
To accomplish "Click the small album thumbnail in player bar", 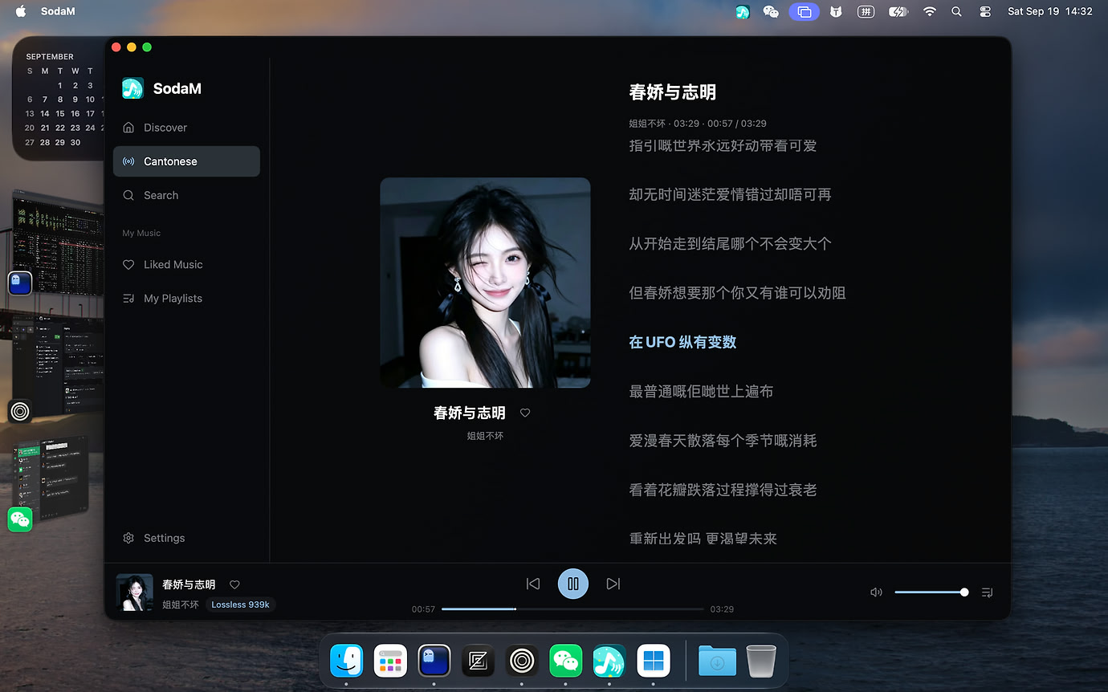I will click(135, 592).
